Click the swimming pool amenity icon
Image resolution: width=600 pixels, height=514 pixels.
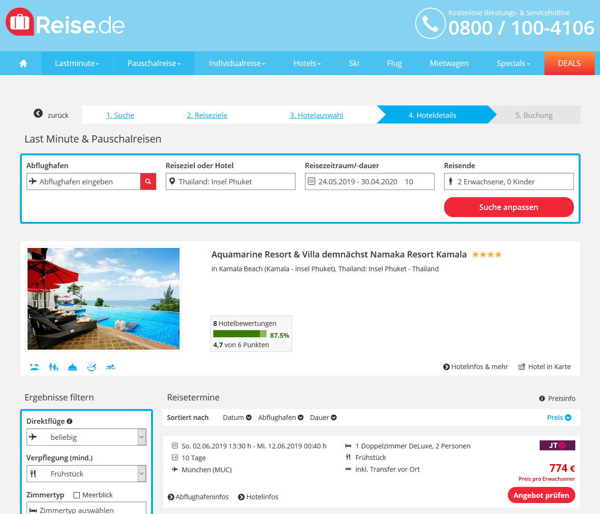click(x=111, y=367)
